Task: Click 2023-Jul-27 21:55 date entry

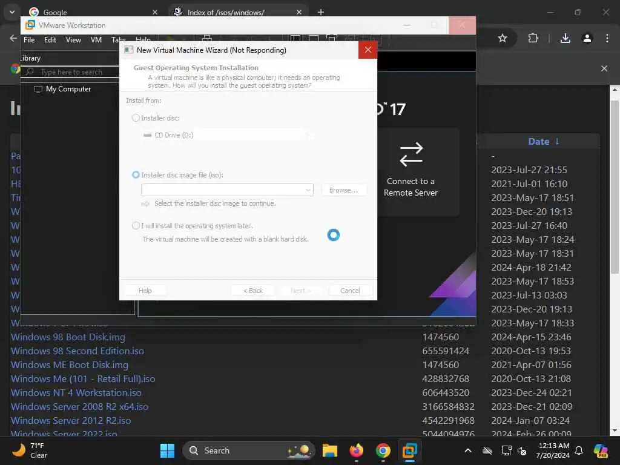Action: point(529,170)
